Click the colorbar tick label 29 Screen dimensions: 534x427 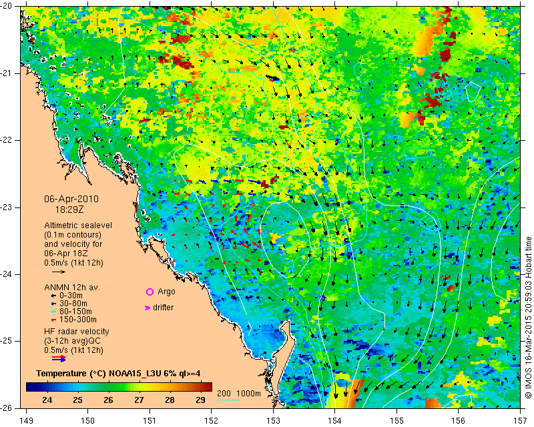(x=201, y=400)
